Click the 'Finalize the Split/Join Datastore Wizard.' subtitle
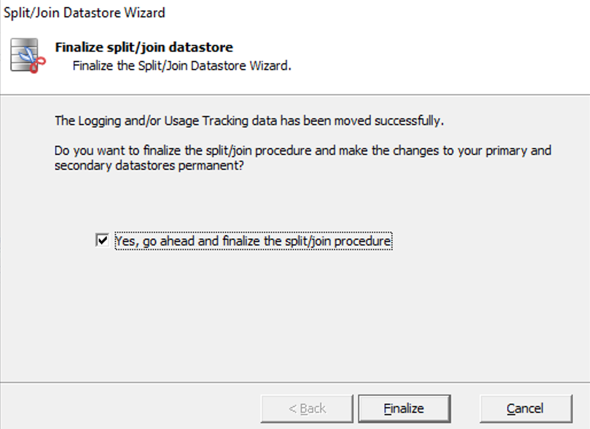This screenshot has width=590, height=429. (x=182, y=66)
